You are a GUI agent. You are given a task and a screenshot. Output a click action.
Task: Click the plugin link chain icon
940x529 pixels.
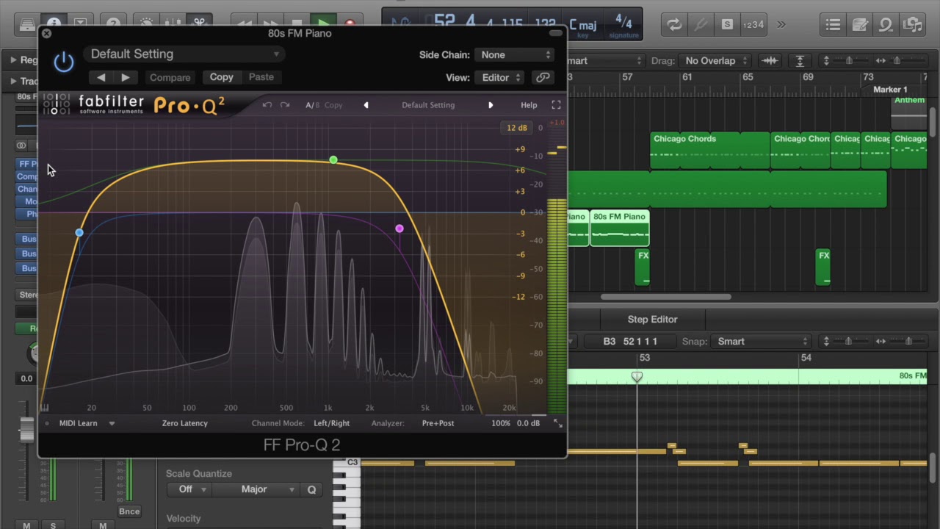coord(543,77)
